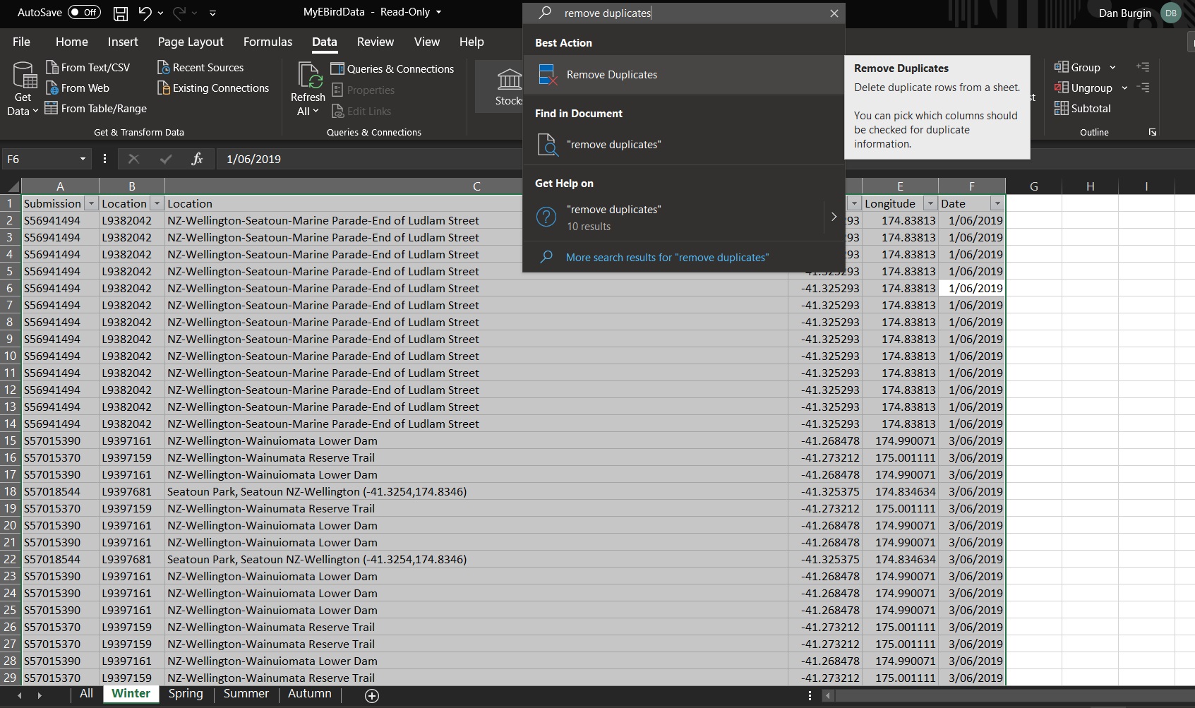Click the Refresh All icon
Viewport: 1195px width, 708px height.
[308, 76]
